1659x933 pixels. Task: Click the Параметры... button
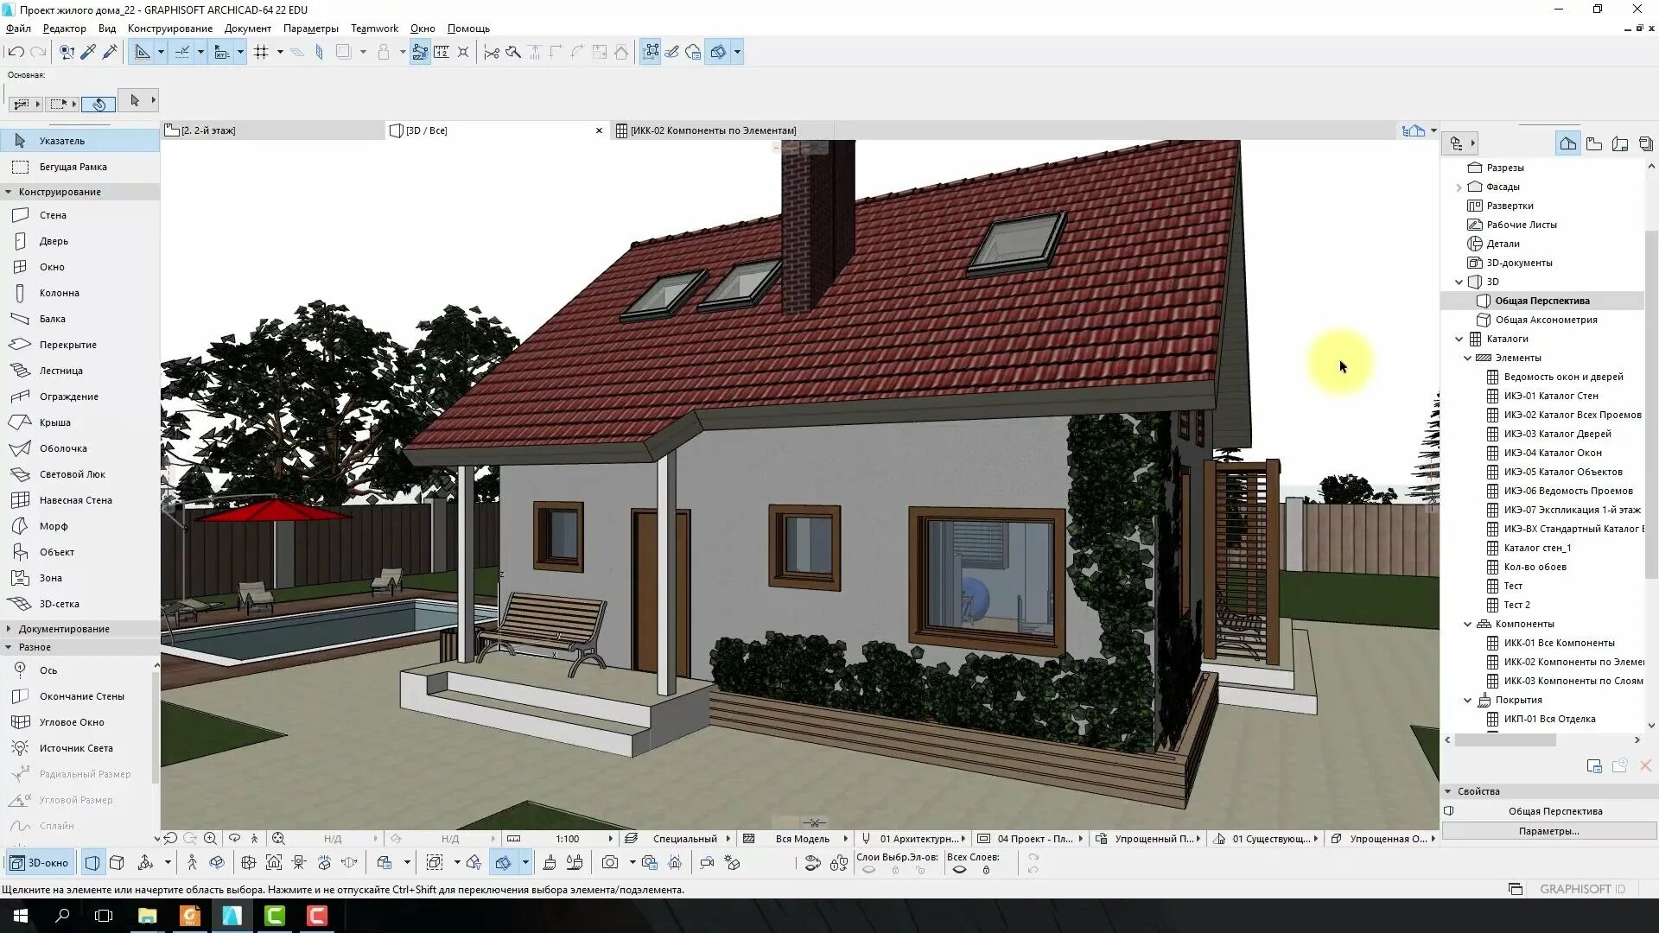tap(1548, 831)
